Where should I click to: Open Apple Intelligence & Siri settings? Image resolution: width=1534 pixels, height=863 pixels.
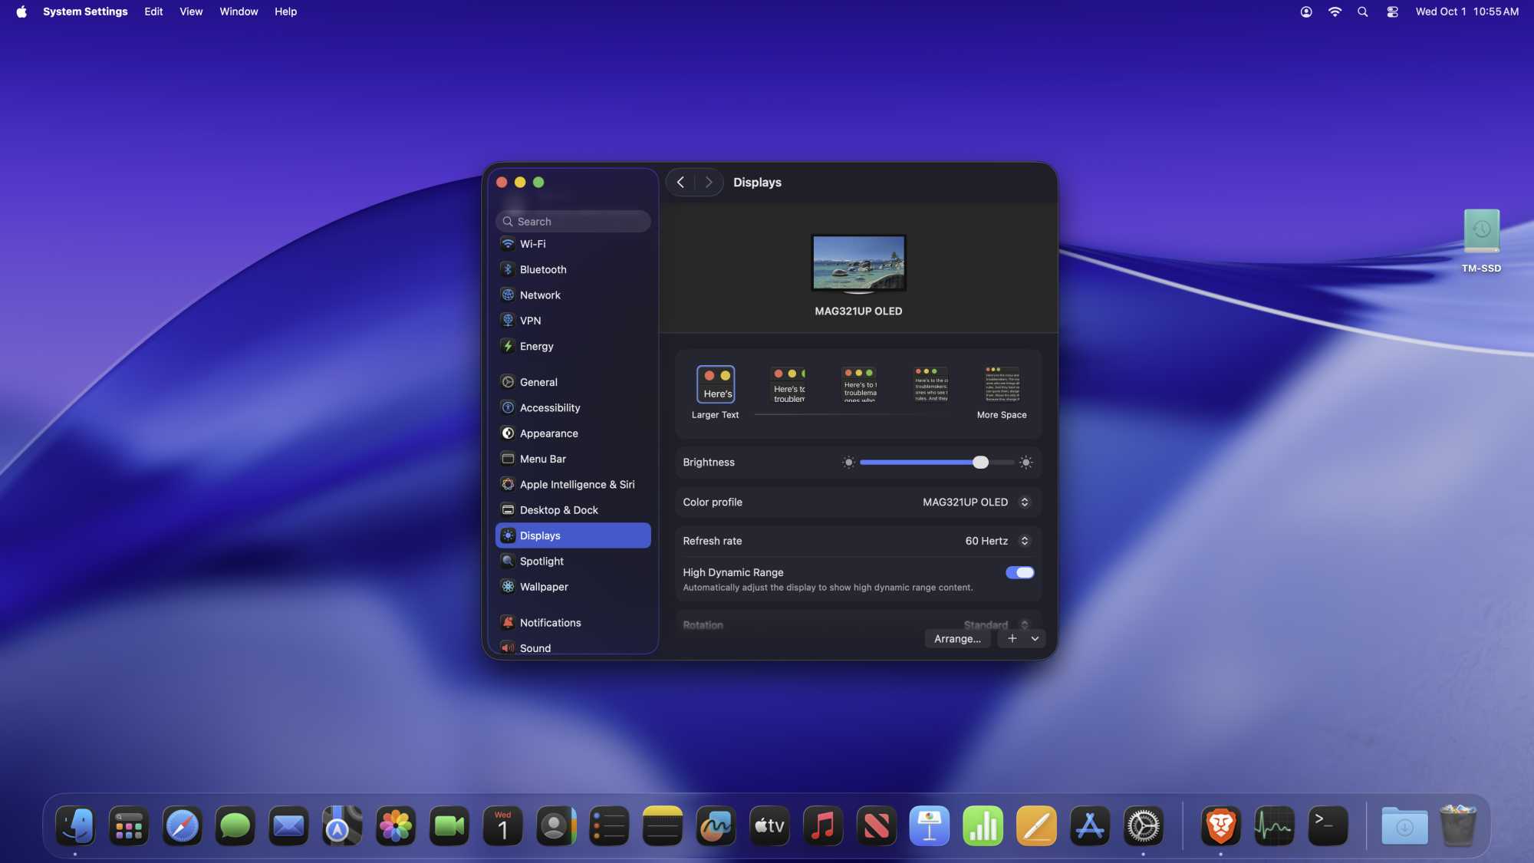tap(576, 484)
